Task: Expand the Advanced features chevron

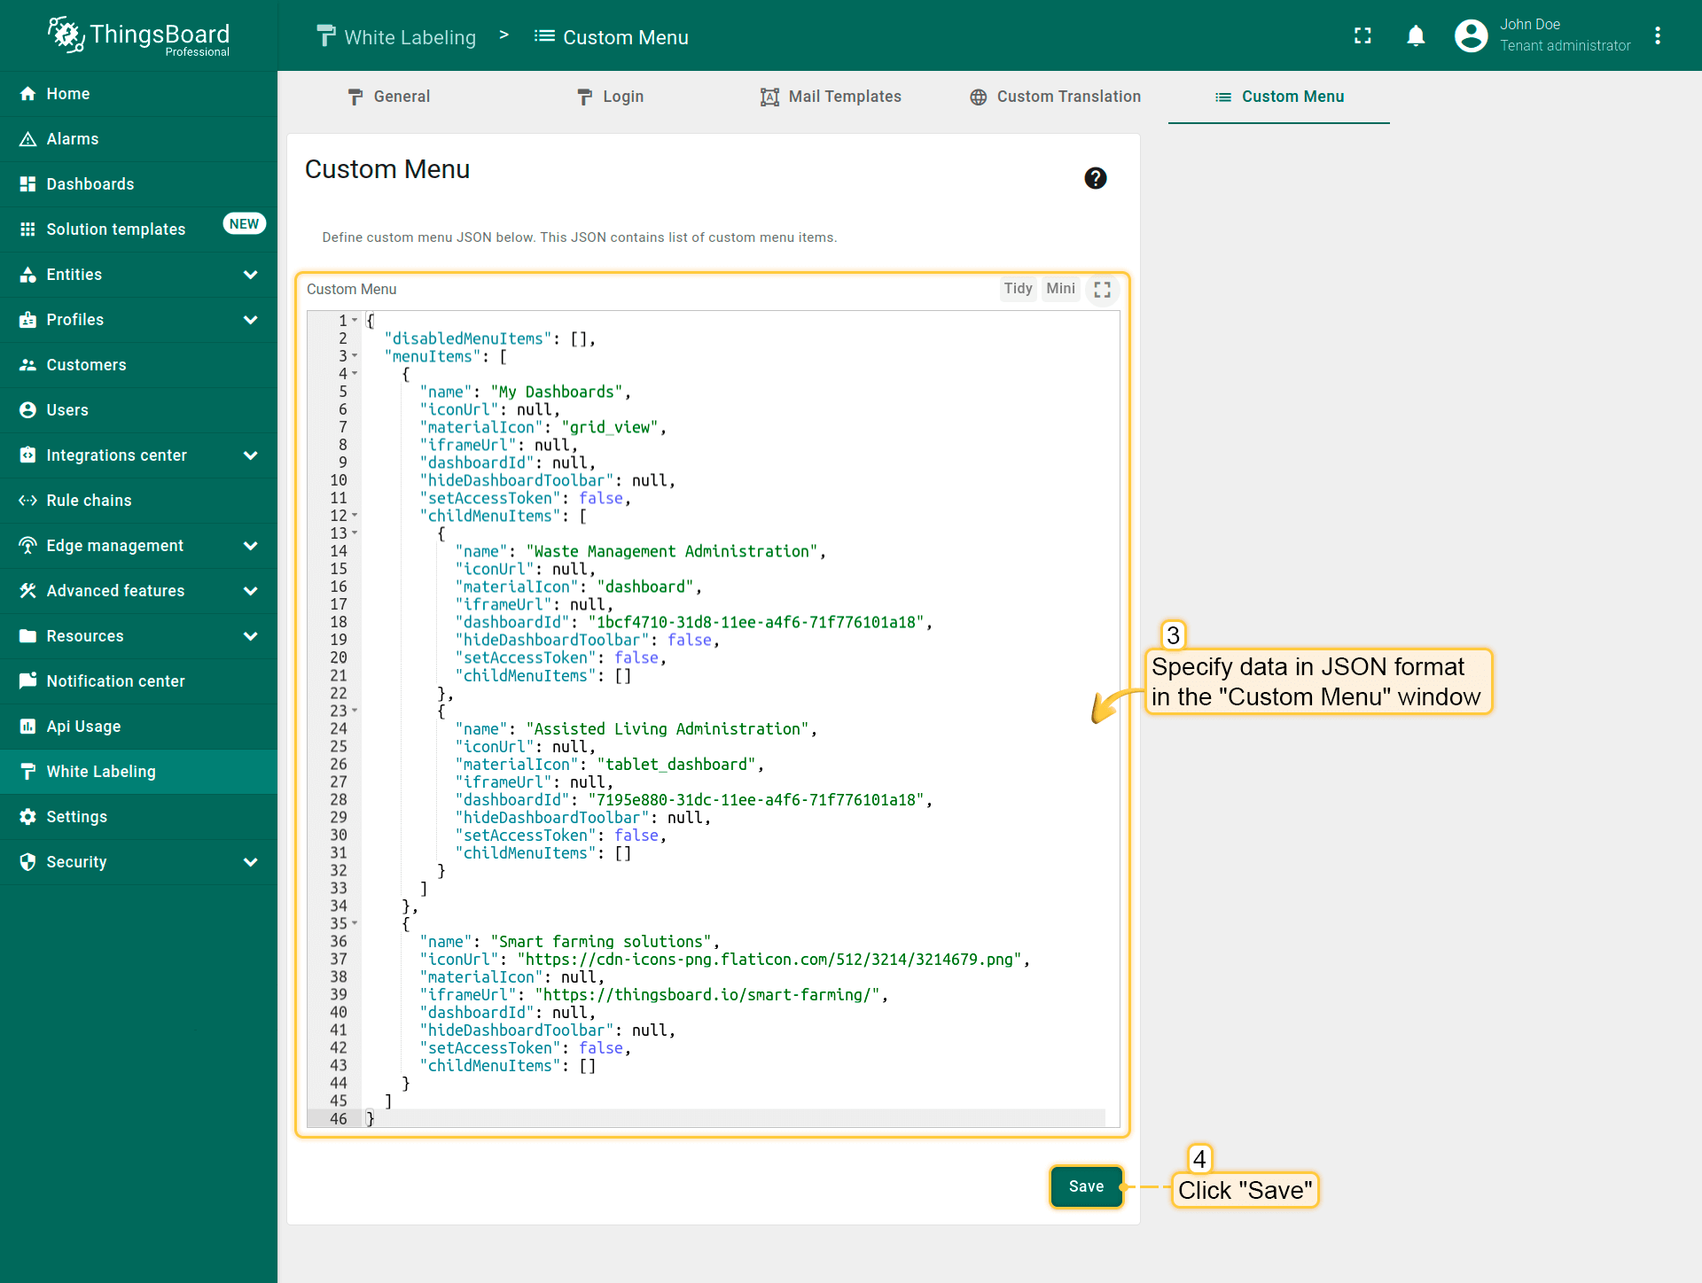Action: point(251,591)
